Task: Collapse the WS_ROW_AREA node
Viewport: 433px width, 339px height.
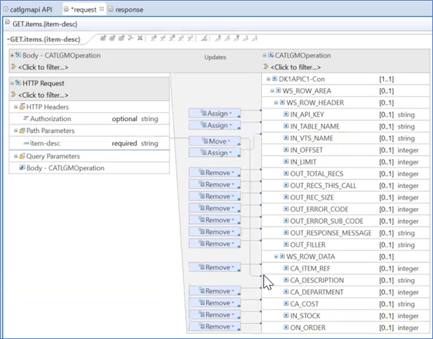Action: pyautogui.click(x=273, y=91)
